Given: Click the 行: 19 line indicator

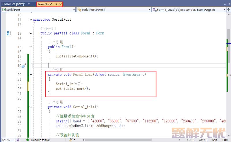Looking at the screenshot, I should (x=191, y=140).
